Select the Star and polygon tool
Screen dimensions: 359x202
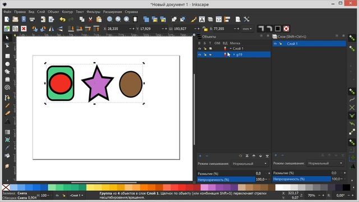pos(7,72)
